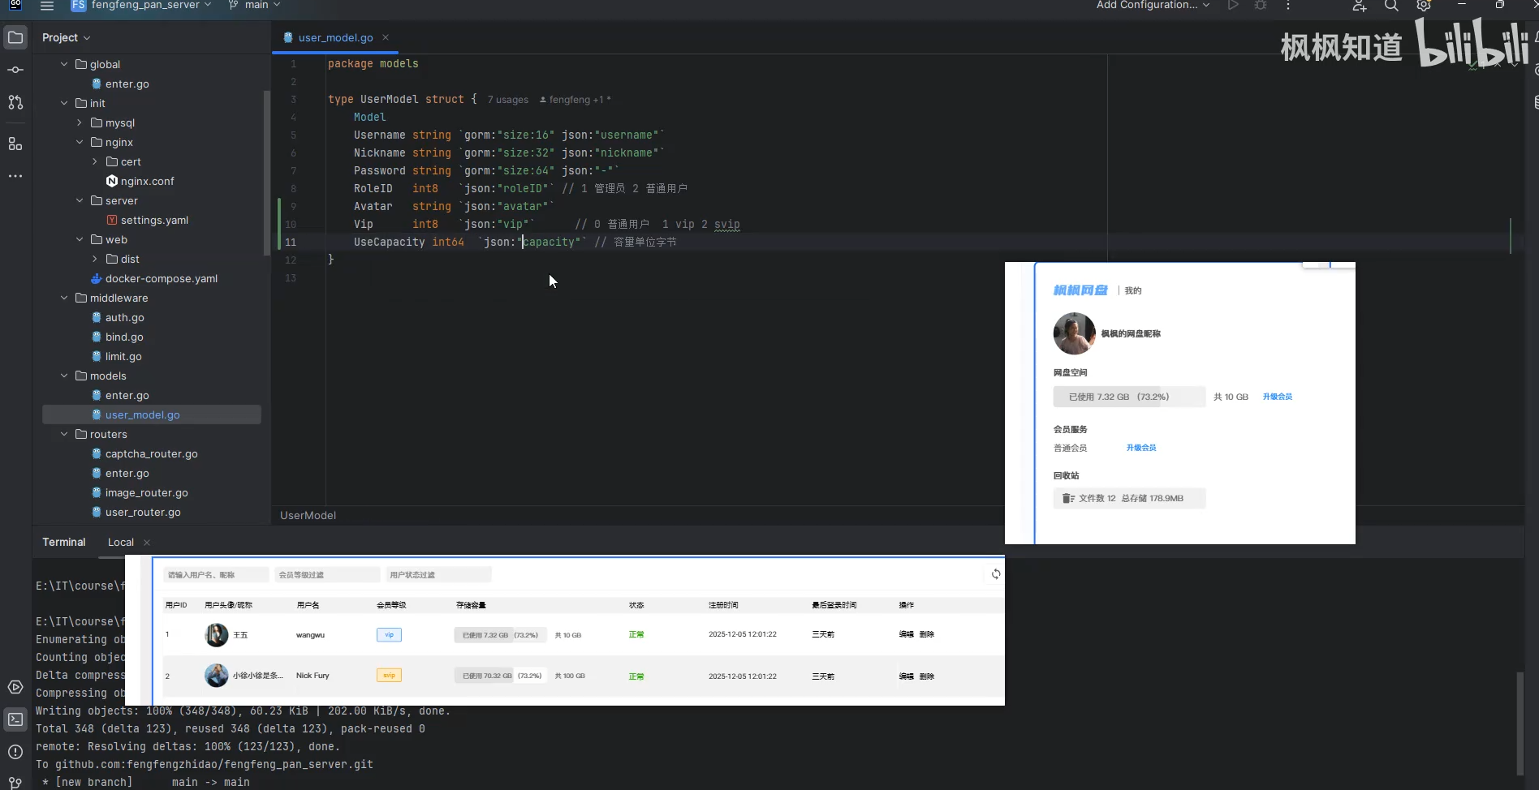Open settings.yaml in the project tree
Image resolution: width=1539 pixels, height=790 pixels.
[x=154, y=220]
